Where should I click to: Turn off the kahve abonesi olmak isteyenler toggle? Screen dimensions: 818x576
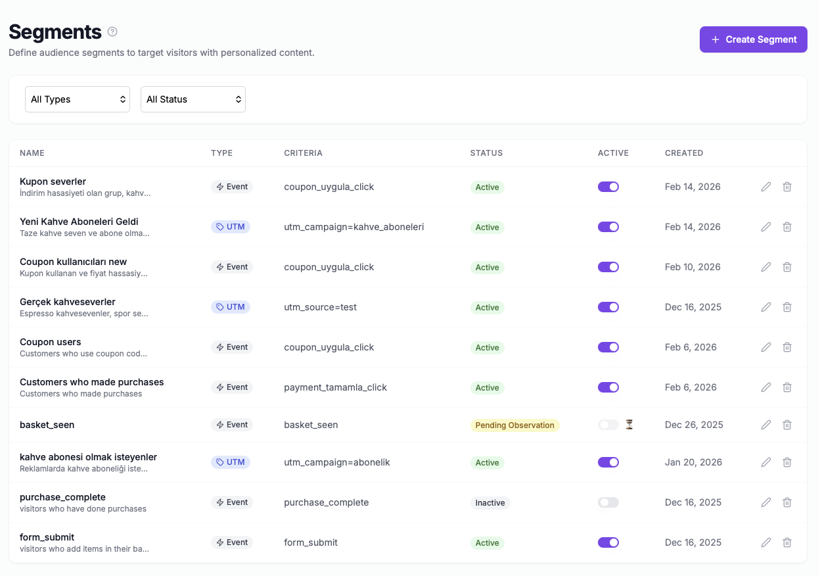click(x=608, y=462)
